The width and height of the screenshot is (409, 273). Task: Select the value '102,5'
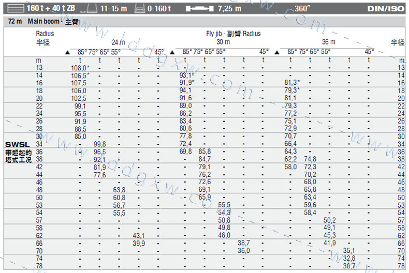(x=79, y=99)
